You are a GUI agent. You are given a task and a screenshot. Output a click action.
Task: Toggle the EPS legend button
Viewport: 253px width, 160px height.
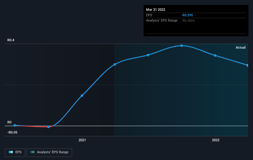(x=15, y=152)
